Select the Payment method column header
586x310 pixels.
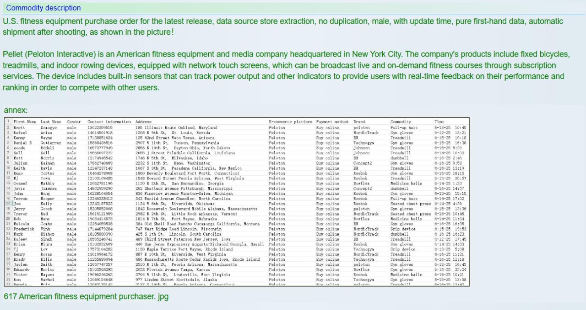click(x=332, y=122)
